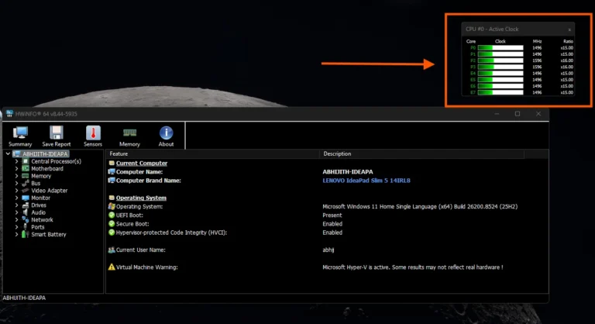The image size is (595, 324).
Task: Click the Current Computer folder icon
Action: [112, 163]
